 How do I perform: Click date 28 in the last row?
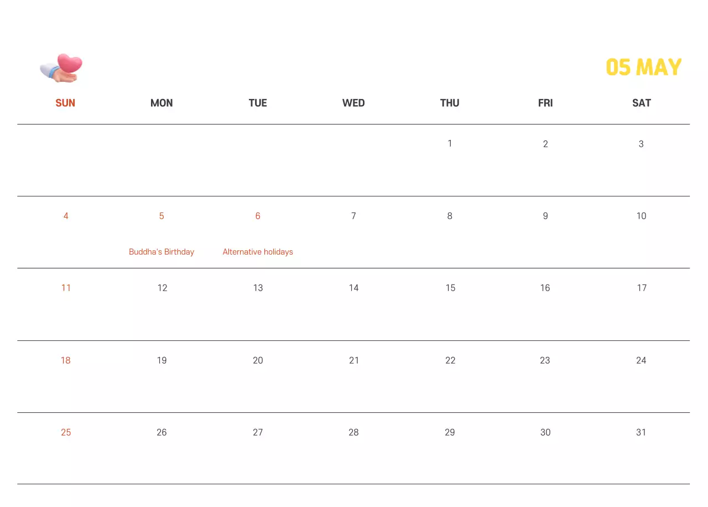(x=353, y=432)
